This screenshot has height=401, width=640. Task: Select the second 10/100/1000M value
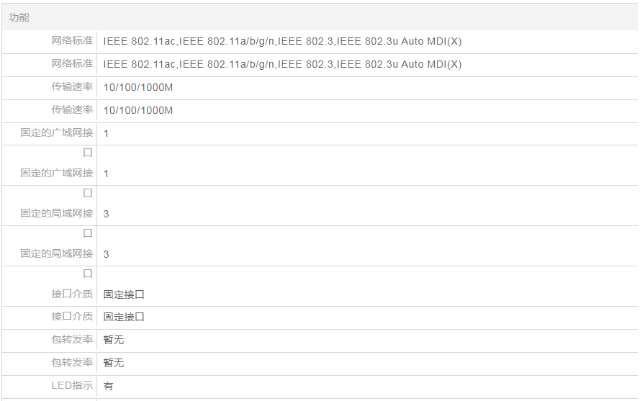coord(138,111)
